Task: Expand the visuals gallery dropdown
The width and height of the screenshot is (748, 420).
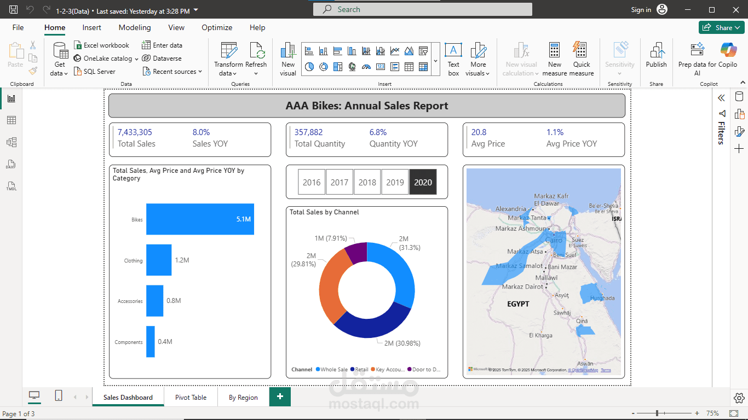Action: click(436, 60)
